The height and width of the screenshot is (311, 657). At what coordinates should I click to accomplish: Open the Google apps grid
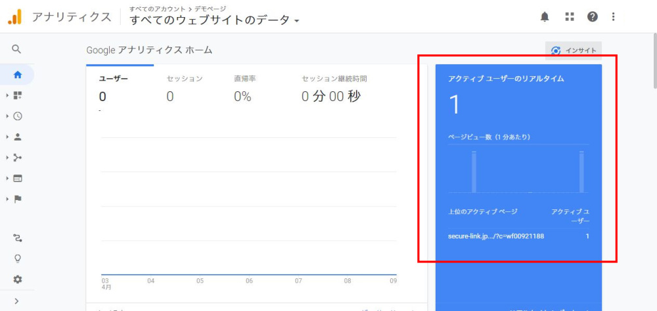[569, 17]
